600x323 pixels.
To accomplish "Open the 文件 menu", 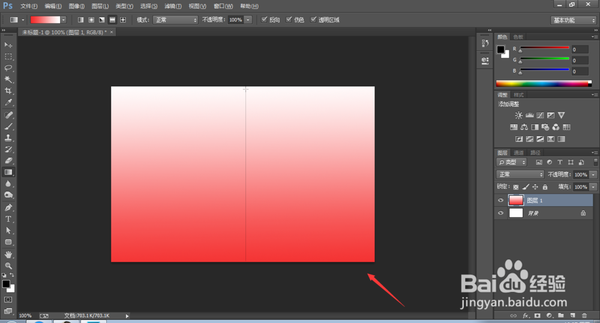I will [x=29, y=6].
